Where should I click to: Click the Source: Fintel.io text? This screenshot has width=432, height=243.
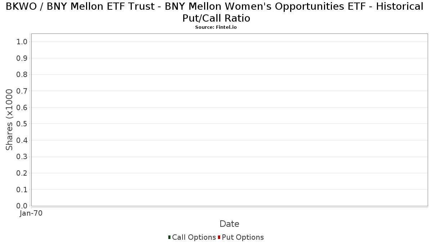click(x=216, y=27)
